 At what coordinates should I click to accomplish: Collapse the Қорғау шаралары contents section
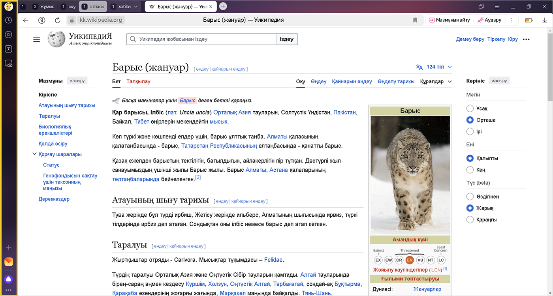(x=34, y=154)
